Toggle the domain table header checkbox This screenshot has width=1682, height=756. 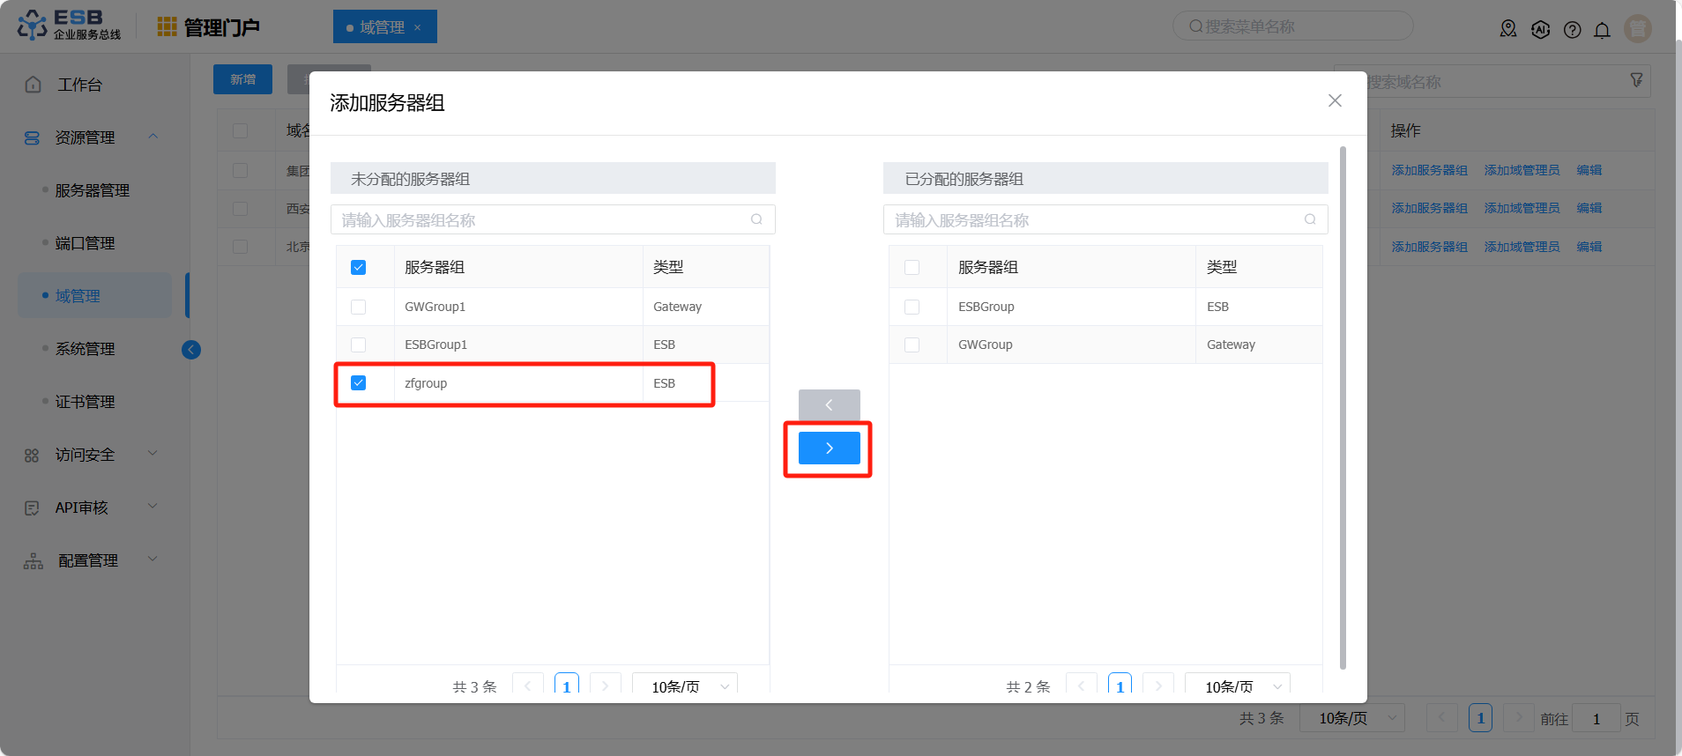[240, 130]
